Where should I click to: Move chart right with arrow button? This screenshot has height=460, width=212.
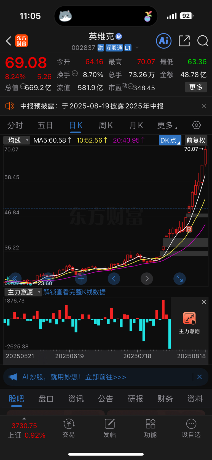click(147, 279)
